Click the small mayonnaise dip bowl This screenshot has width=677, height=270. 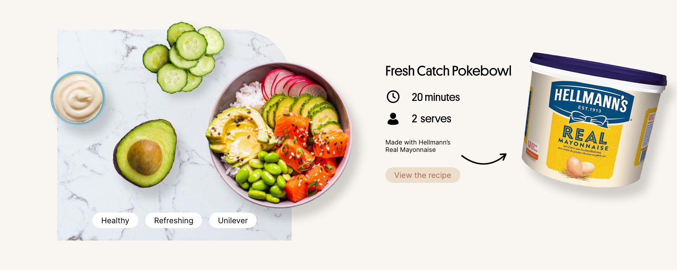78,98
